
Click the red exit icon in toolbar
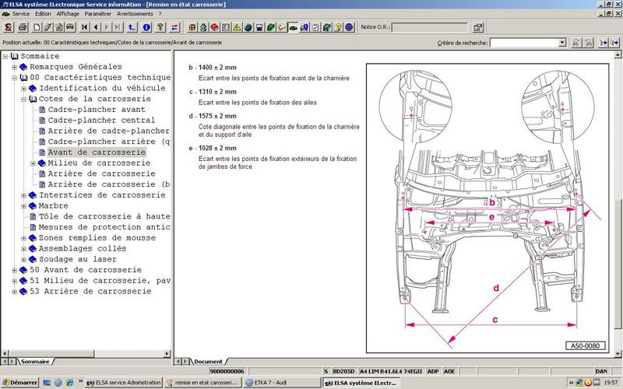pos(9,27)
